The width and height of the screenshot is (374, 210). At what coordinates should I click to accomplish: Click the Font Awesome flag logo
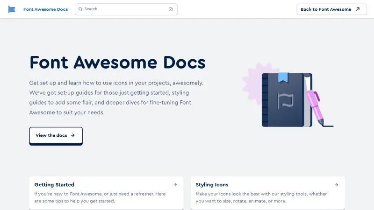point(12,9)
